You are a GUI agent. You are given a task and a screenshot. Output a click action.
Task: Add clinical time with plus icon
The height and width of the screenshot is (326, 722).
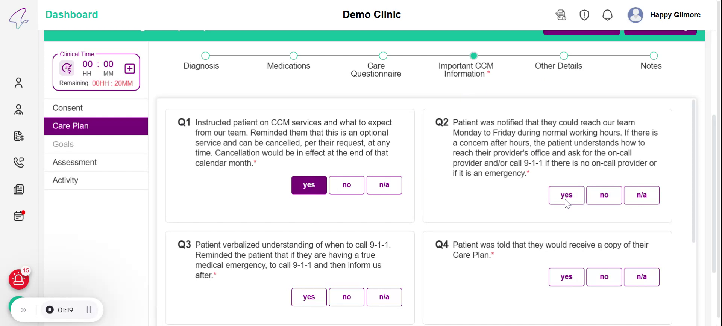tap(130, 69)
